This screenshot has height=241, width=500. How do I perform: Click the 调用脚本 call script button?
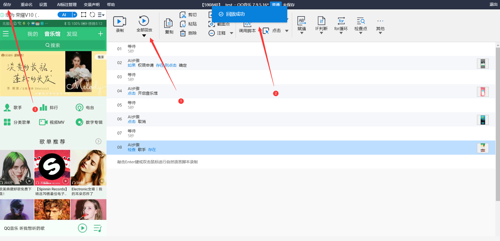point(247,27)
